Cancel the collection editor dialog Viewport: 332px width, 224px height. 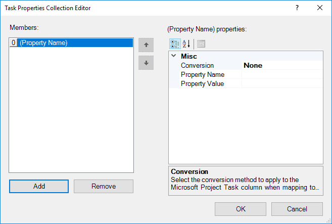click(x=297, y=209)
